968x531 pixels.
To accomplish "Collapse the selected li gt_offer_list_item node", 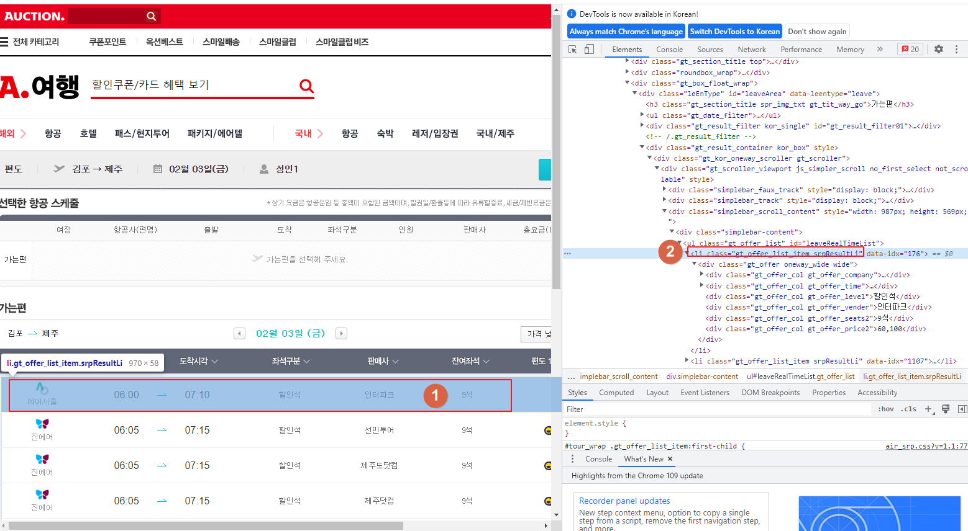I will [687, 254].
